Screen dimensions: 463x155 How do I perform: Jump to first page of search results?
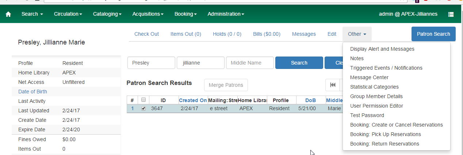coord(333,85)
